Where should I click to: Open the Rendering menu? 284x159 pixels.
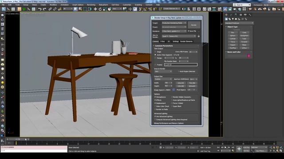pos(91,5)
